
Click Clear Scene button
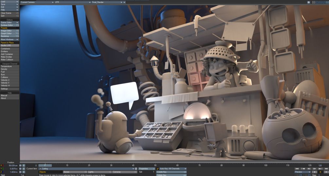click(x=9, y=13)
